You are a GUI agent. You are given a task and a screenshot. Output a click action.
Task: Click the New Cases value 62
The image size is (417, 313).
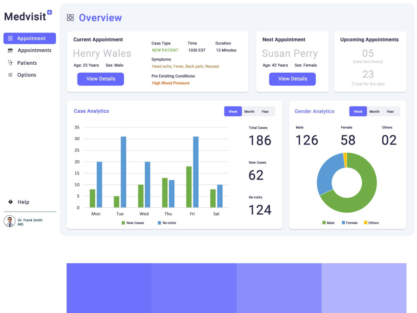point(256,175)
